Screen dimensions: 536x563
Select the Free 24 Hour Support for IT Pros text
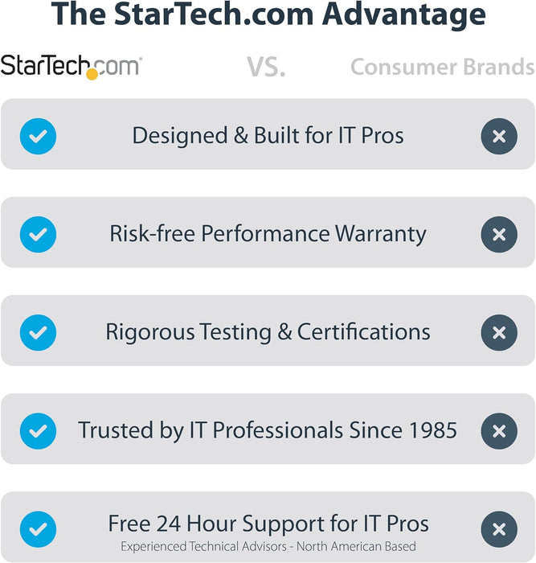(268, 524)
